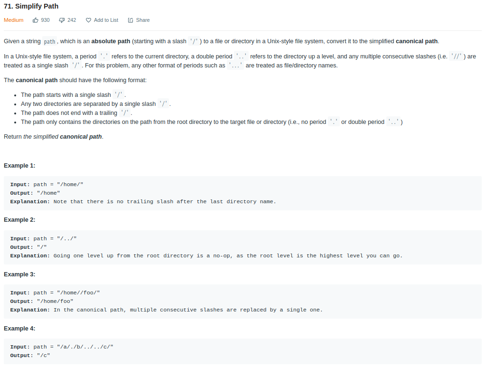Click the Example 4 output "/c"

click(x=30, y=356)
